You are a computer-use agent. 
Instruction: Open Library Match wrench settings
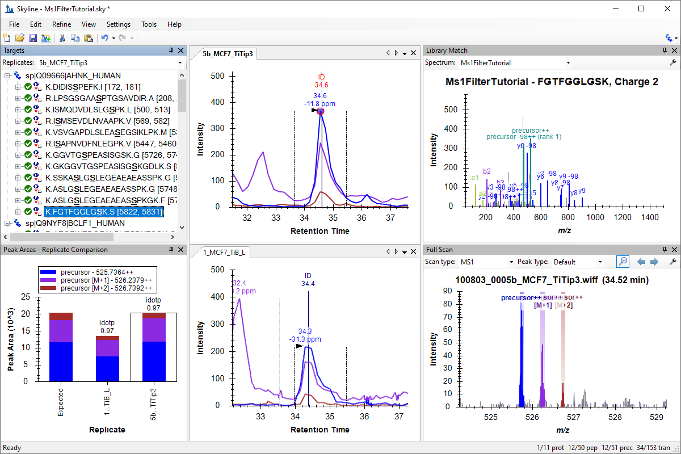pyautogui.click(x=673, y=63)
